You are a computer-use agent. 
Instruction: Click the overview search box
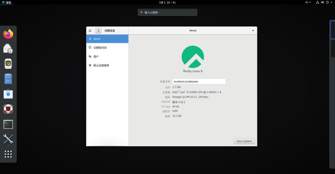pos(167,12)
